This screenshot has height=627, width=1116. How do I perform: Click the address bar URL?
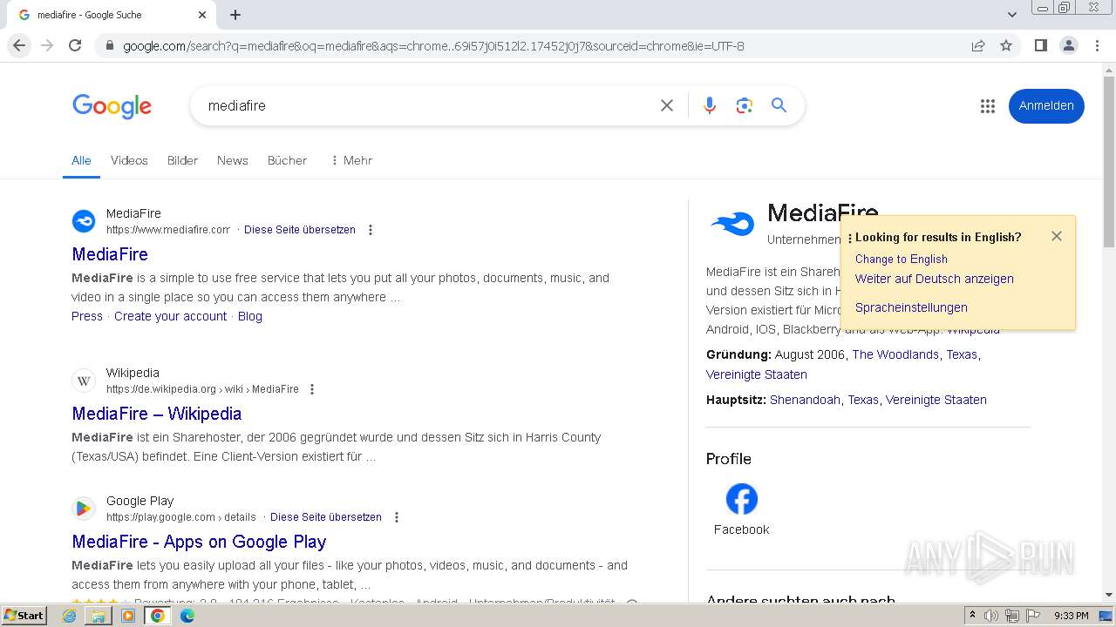point(433,46)
